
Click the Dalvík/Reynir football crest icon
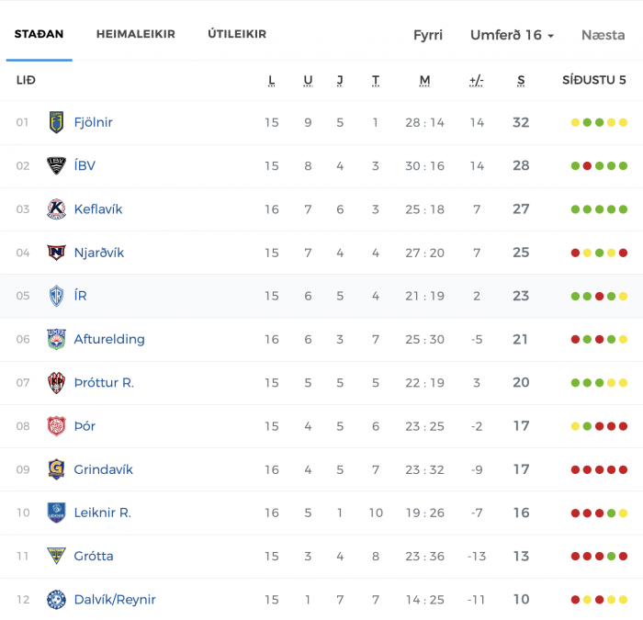point(56,600)
